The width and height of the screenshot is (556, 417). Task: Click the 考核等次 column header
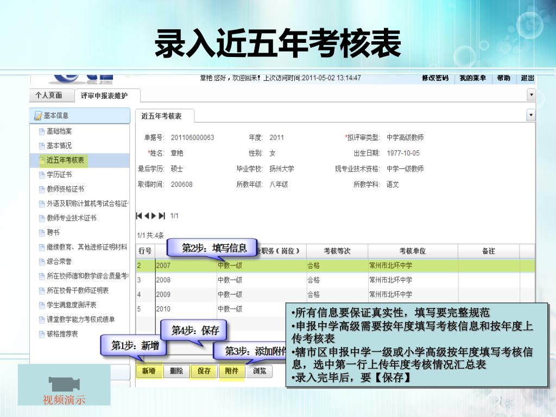337,251
